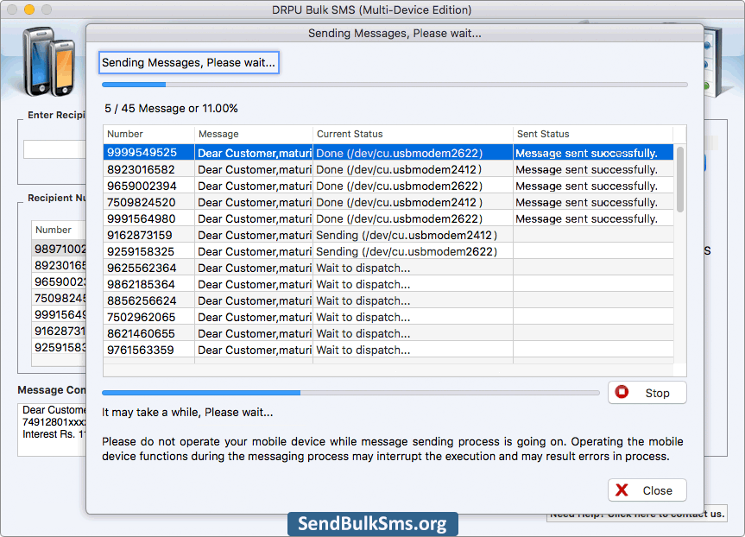Click the top message sending progress bar

coord(395,85)
